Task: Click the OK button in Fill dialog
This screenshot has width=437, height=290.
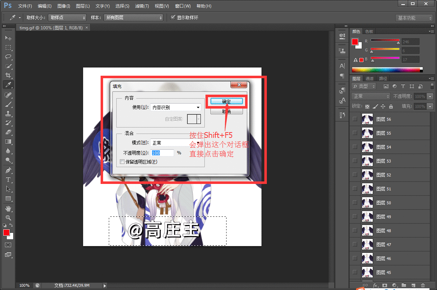Action: [x=227, y=101]
